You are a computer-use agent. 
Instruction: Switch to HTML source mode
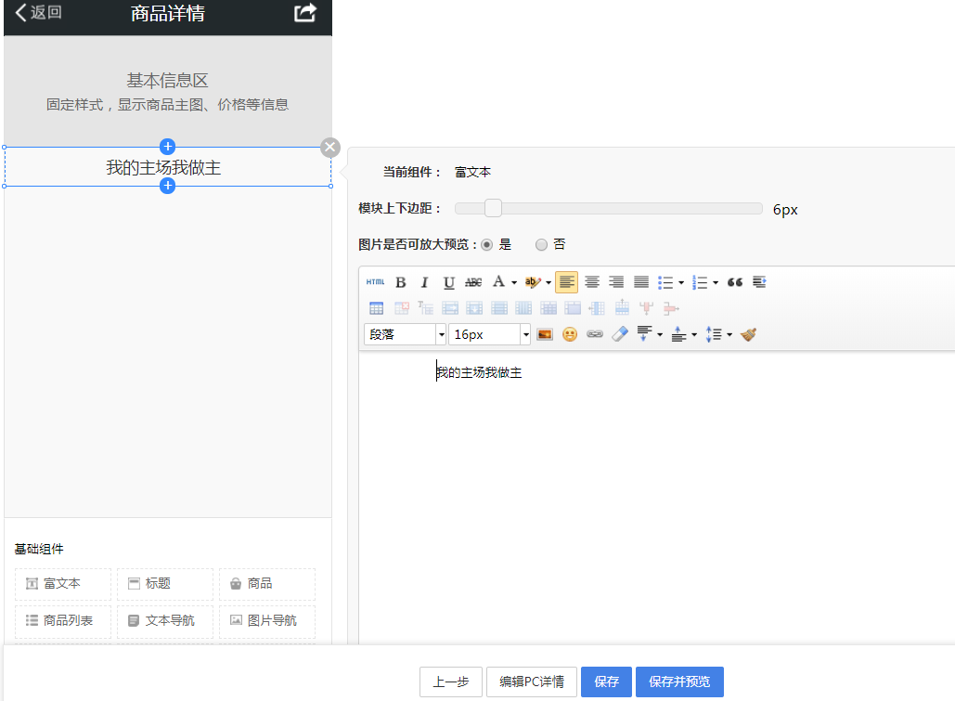pos(375,282)
